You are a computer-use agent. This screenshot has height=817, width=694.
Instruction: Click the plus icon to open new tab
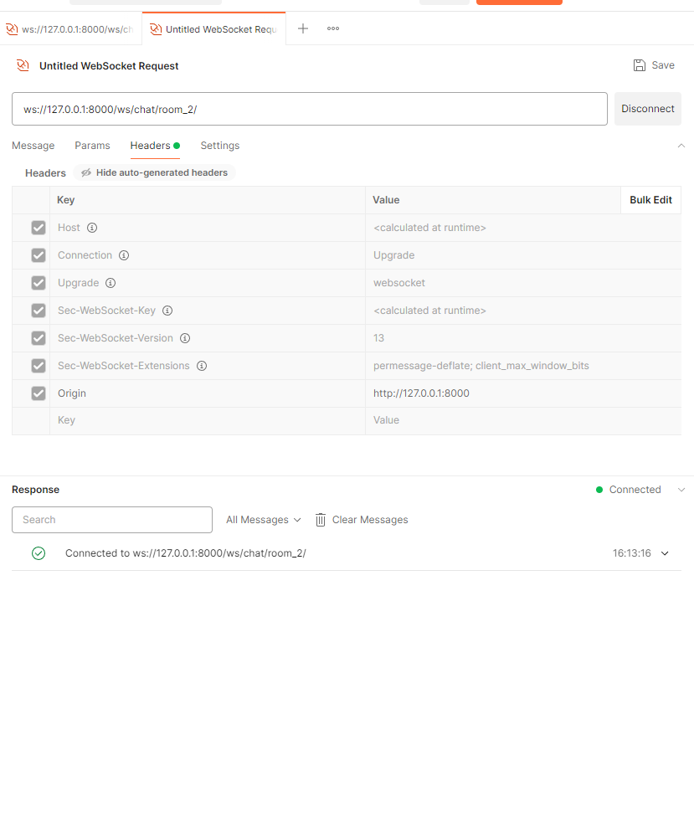pyautogui.click(x=303, y=28)
